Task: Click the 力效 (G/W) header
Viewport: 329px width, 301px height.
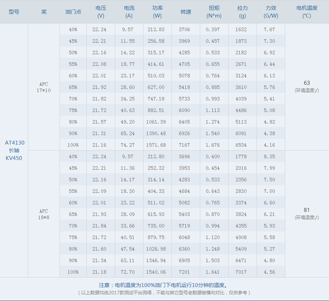Action: 271,12
